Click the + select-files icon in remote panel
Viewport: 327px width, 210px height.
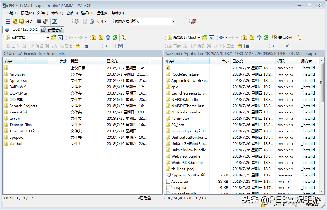pos(274,46)
